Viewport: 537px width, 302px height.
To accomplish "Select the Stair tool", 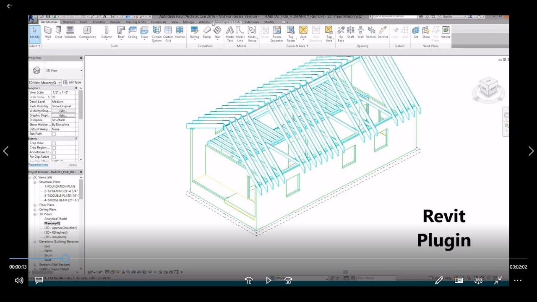I will click(217, 33).
